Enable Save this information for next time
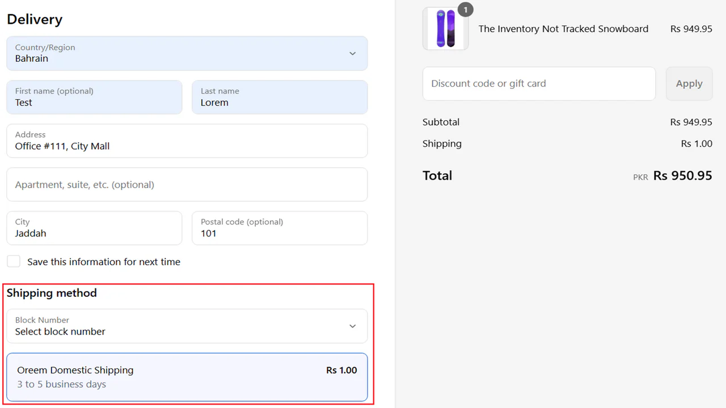The image size is (726, 408). coord(14,261)
